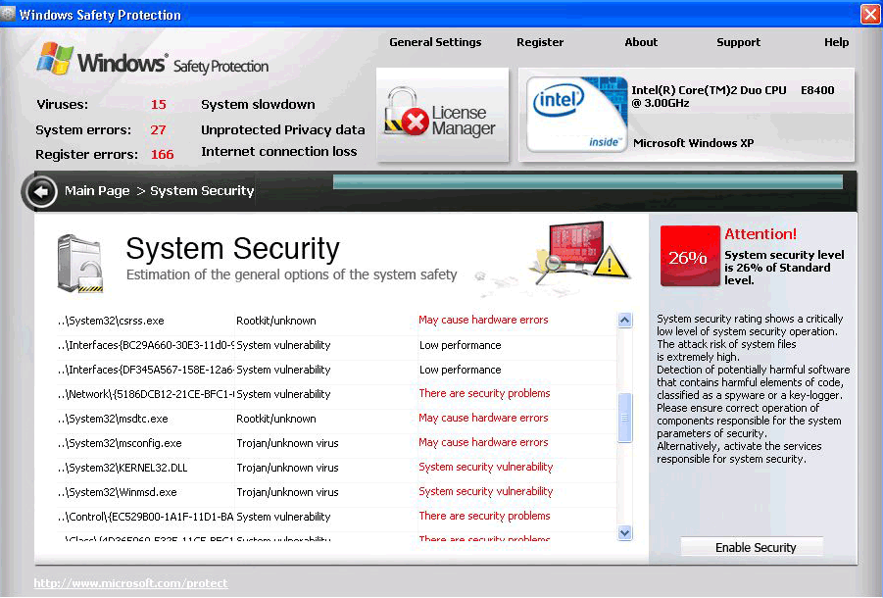Click the server padlock System Security icon

point(79,264)
